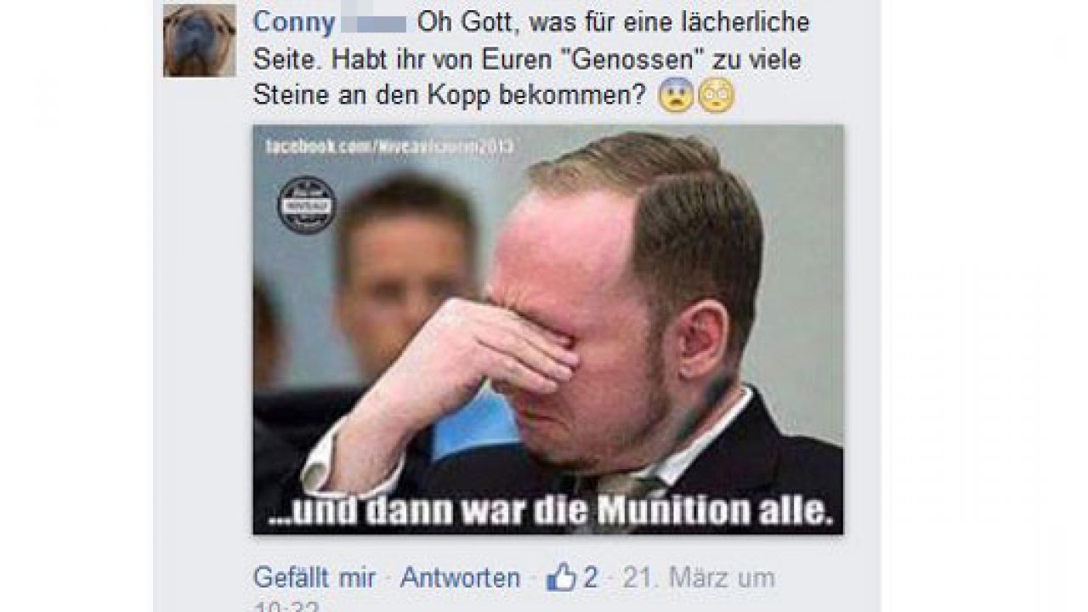Open the 21. März timestamp
Viewport: 1088px width, 612px height.
pyautogui.click(x=699, y=578)
